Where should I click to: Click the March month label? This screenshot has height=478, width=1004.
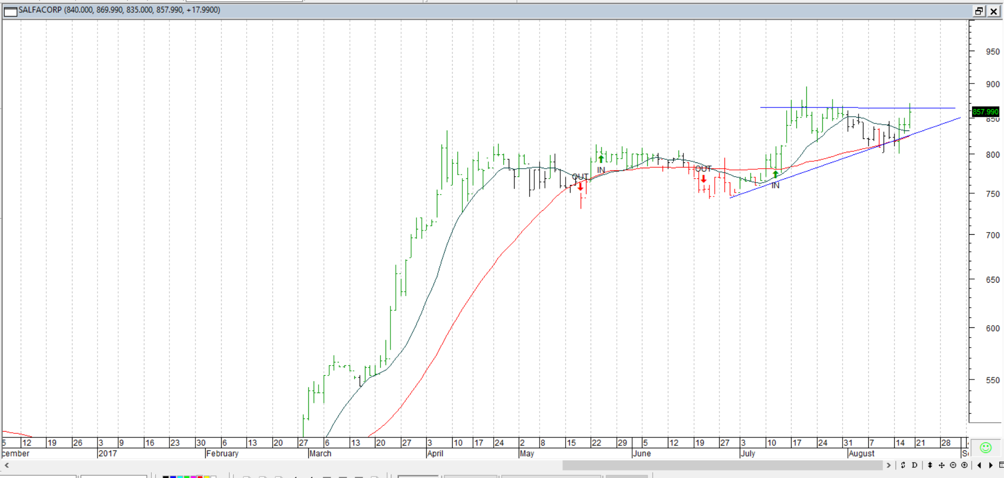click(x=320, y=454)
